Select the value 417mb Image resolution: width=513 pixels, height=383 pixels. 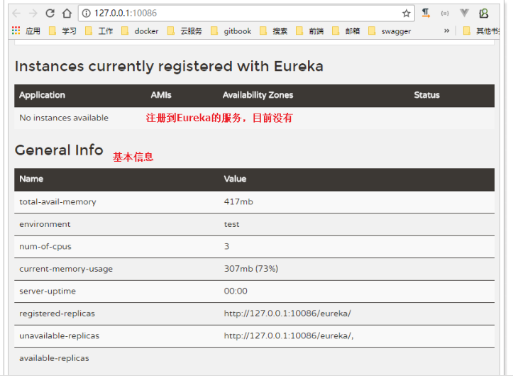point(238,202)
